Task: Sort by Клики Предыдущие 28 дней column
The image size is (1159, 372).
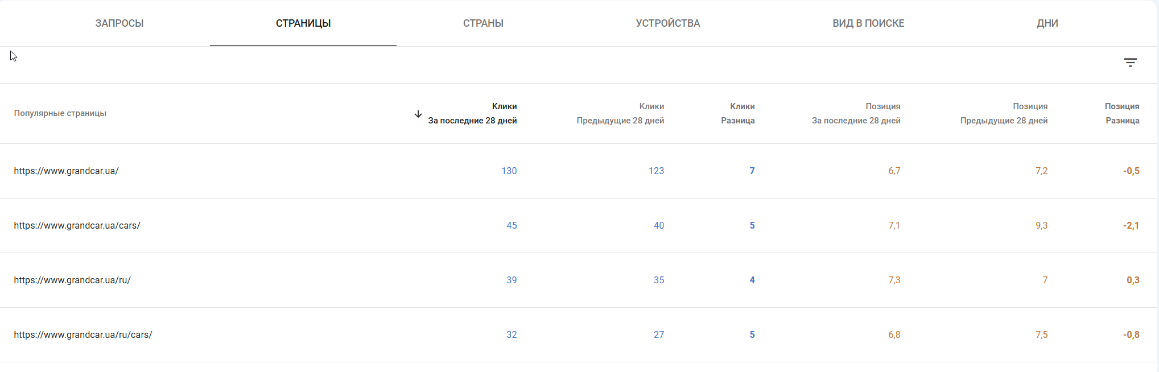Action: [620, 114]
